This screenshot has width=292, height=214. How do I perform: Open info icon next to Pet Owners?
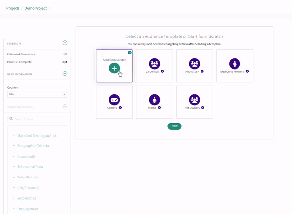coord(203,107)
